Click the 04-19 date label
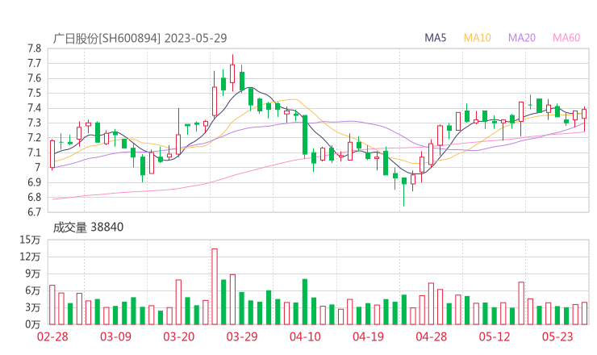The width and height of the screenshot is (597, 355). pyautogui.click(x=368, y=336)
